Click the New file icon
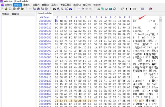165x107 pixels. [2, 9]
